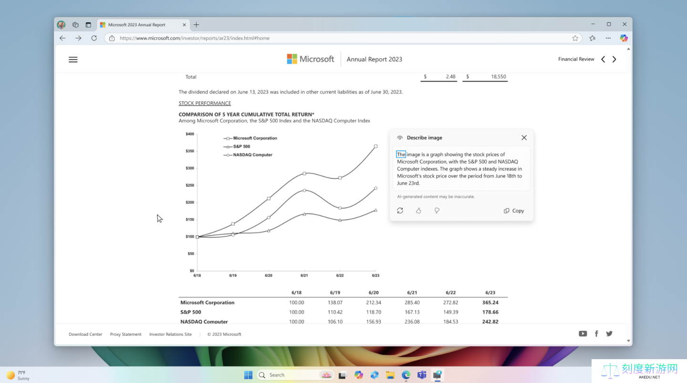Screen dimensions: 687x383
Task: Open the Edge profile avatar
Action: pos(61,25)
